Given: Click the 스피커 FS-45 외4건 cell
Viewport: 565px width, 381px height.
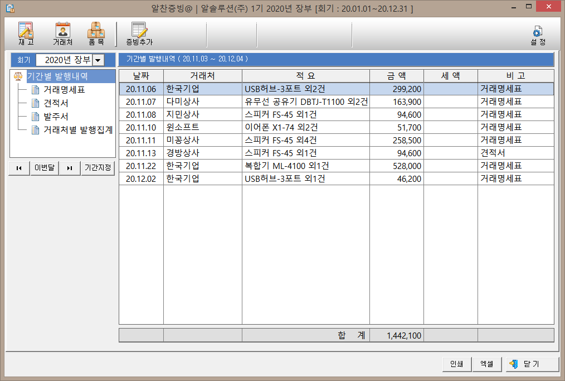Looking at the screenshot, I should click(305, 141).
